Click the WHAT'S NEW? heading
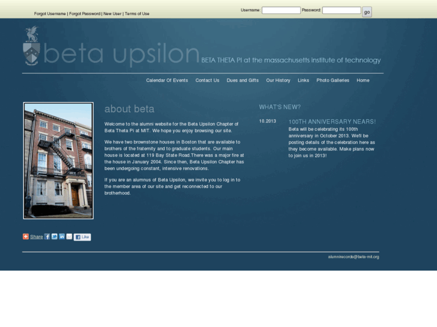 pos(280,107)
